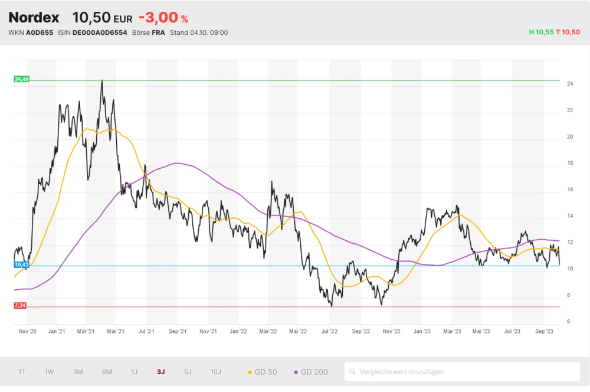
Task: Click the Nordex stock title
Action: pyautogui.click(x=34, y=18)
